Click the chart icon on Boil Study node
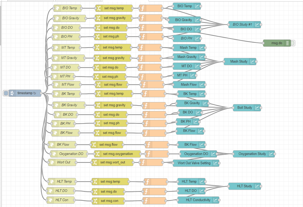The height and width of the screenshot is (207, 303). [x=257, y=107]
